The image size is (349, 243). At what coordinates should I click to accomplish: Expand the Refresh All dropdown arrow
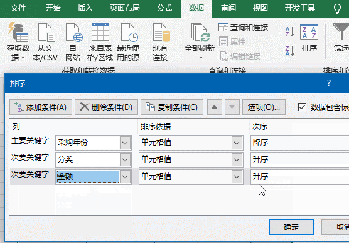click(x=201, y=58)
